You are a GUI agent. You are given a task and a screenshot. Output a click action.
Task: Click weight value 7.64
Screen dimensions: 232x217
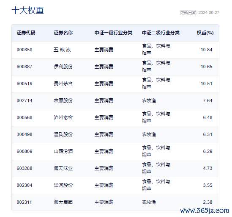point(207,100)
